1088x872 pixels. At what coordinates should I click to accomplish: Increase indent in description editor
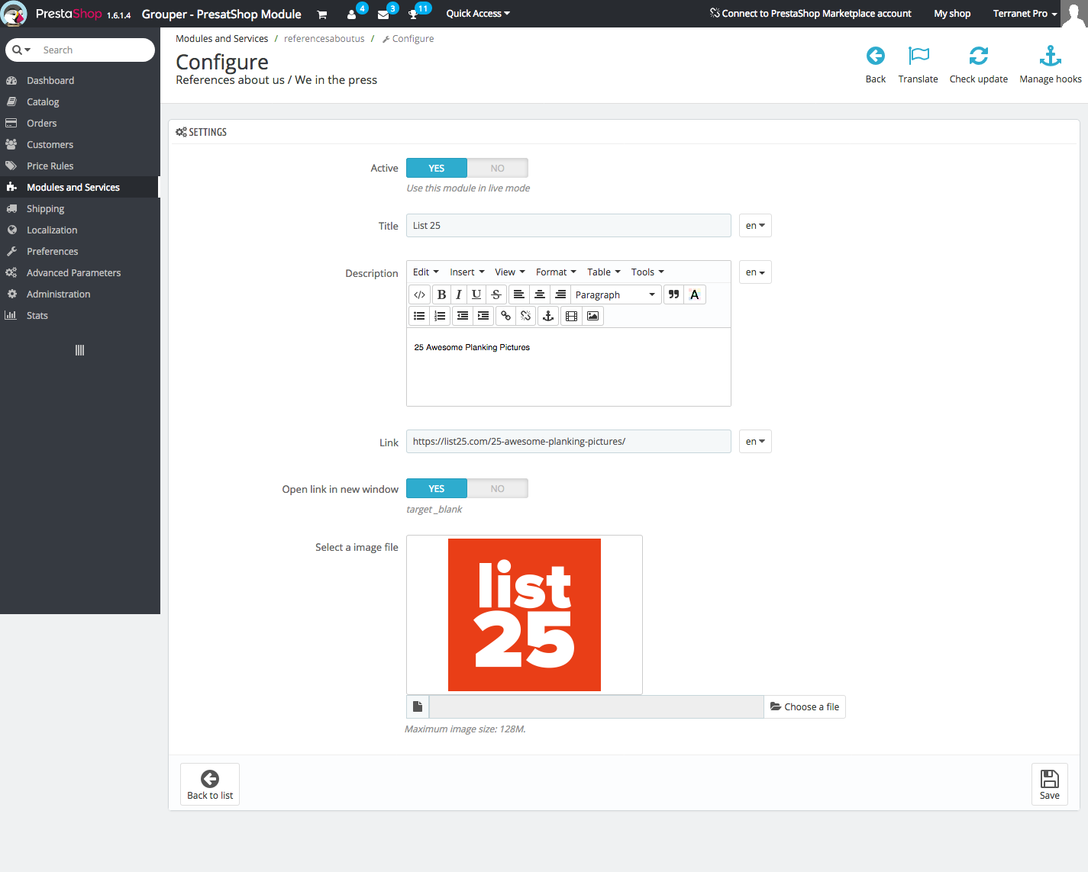(483, 316)
